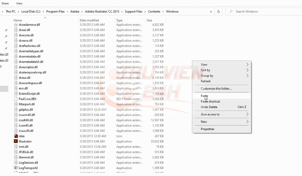The image size is (302, 176).
Task: Select the dvacore.dll file icon
Action: (x=16, y=35)
